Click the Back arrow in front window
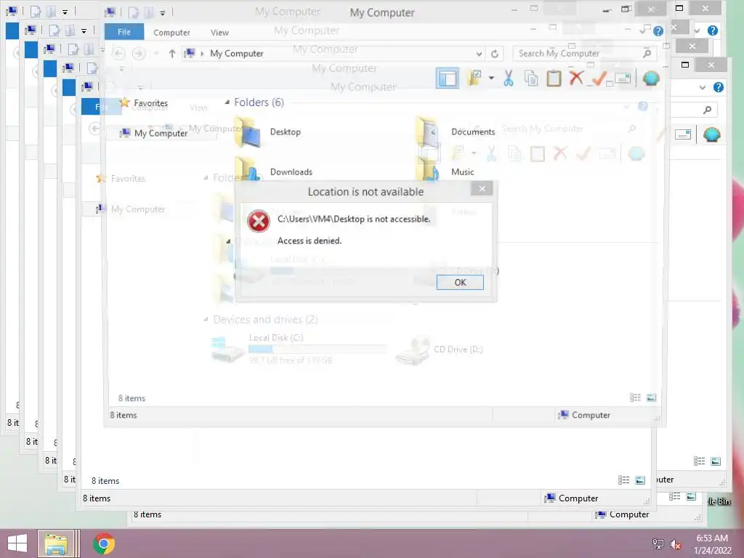This screenshot has width=744, height=558. tap(118, 53)
